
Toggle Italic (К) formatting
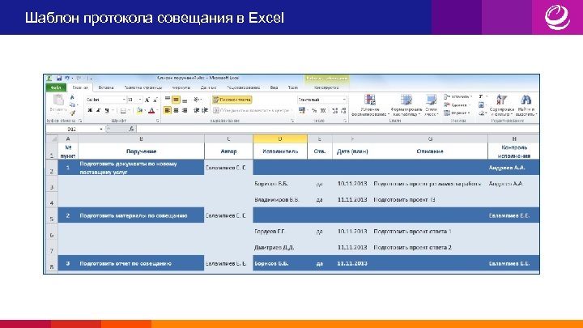[99, 110]
